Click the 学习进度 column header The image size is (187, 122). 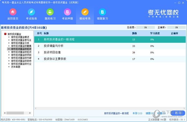pyautogui.click(x=155, y=33)
